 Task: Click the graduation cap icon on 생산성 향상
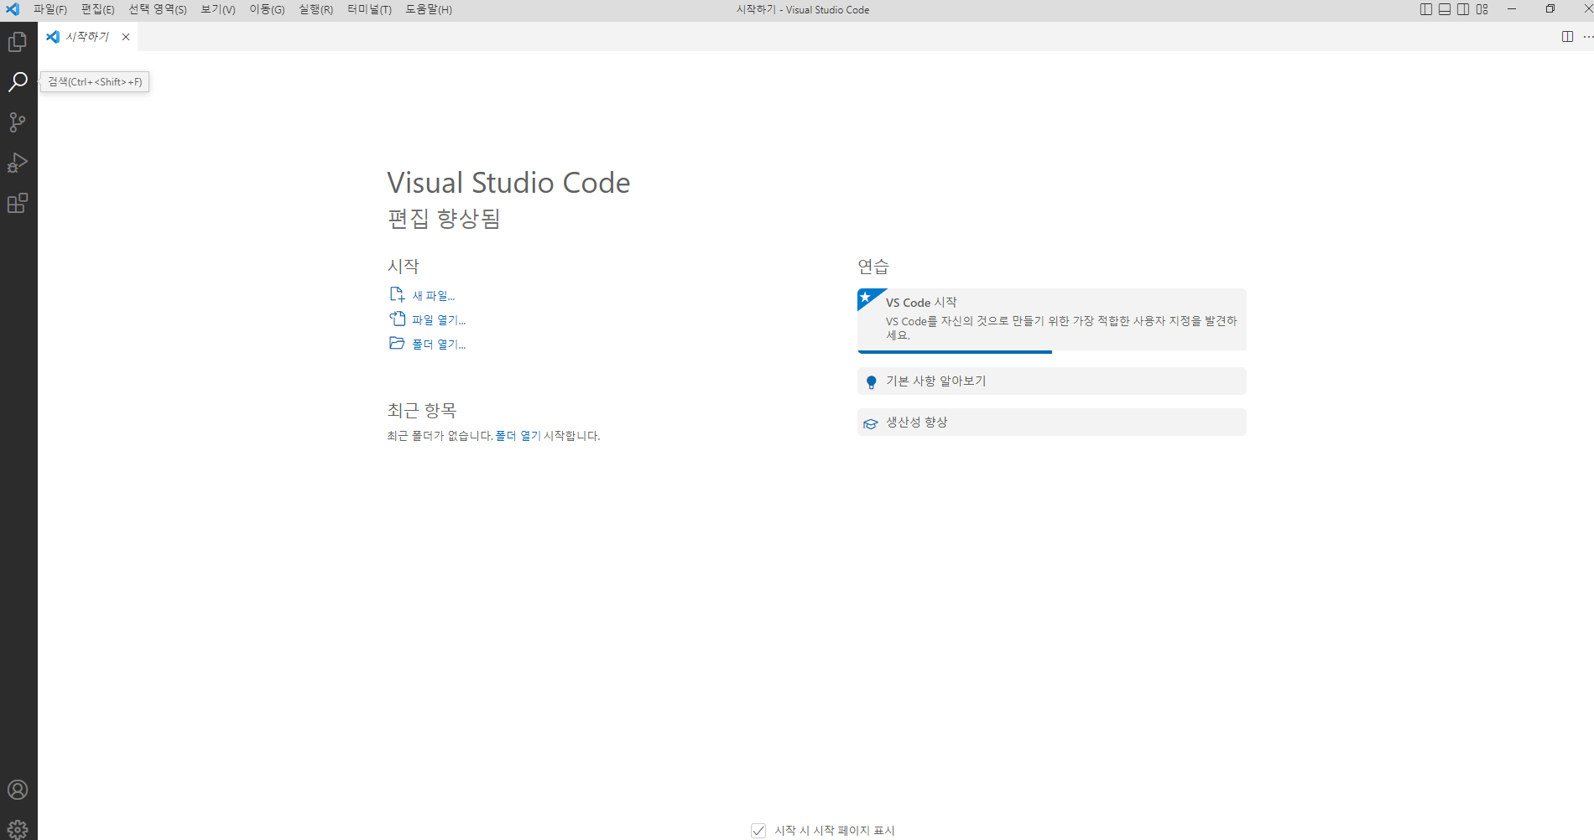[x=871, y=423]
